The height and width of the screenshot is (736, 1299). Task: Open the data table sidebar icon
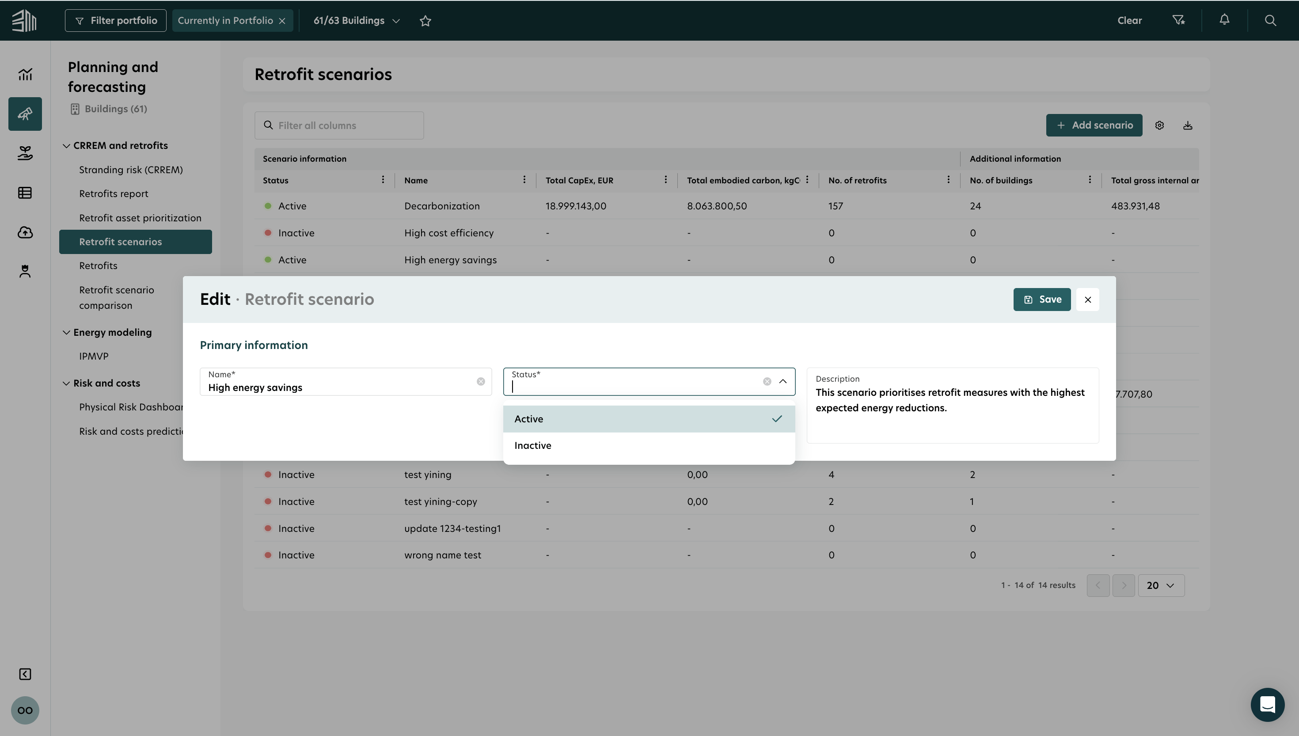(25, 193)
